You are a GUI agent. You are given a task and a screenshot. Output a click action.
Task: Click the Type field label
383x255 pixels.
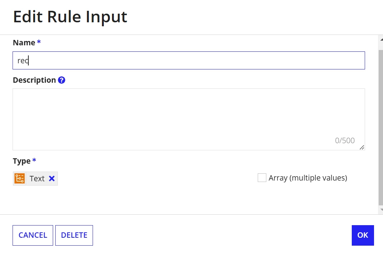[x=22, y=161]
